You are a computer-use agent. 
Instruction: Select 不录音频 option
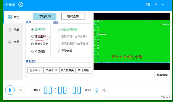coord(65,51)
